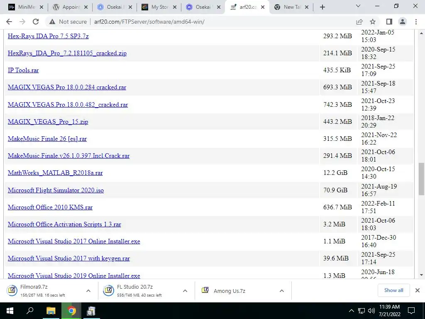Close the downloads bar
The height and width of the screenshot is (319, 425).
(x=418, y=290)
